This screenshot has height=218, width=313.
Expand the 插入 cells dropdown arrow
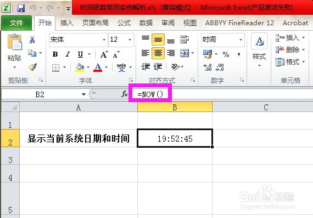tap(304, 37)
